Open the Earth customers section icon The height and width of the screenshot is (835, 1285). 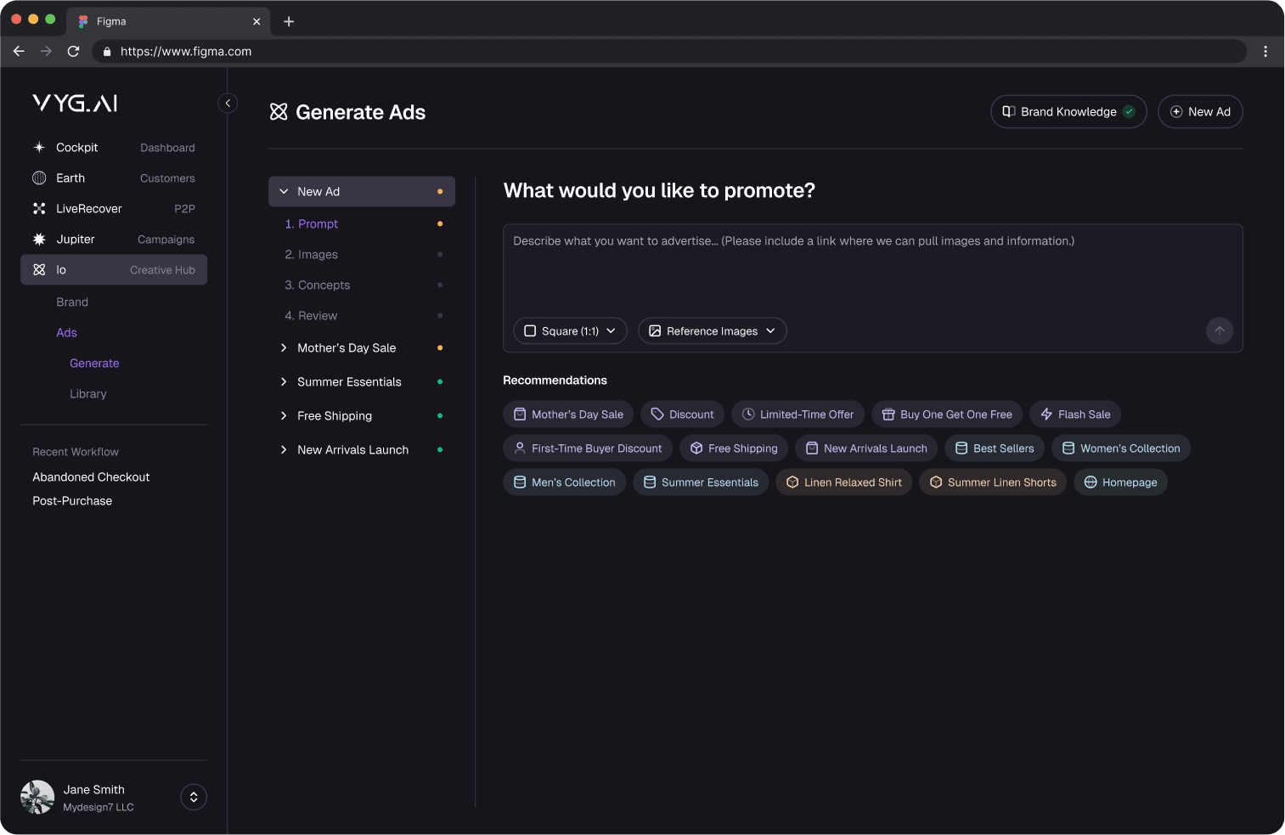pos(39,178)
